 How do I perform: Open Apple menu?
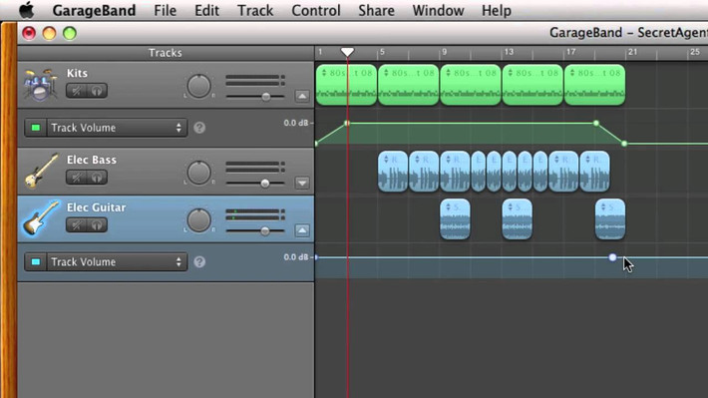[27, 10]
